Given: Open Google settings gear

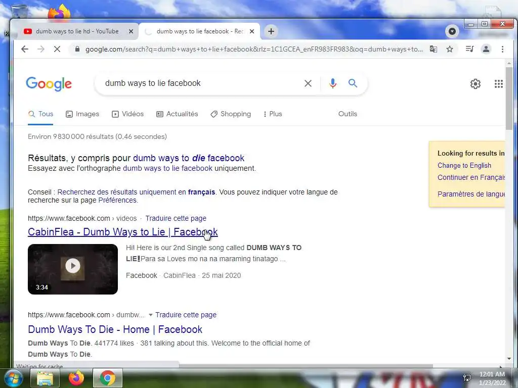Looking at the screenshot, I should pos(476,84).
